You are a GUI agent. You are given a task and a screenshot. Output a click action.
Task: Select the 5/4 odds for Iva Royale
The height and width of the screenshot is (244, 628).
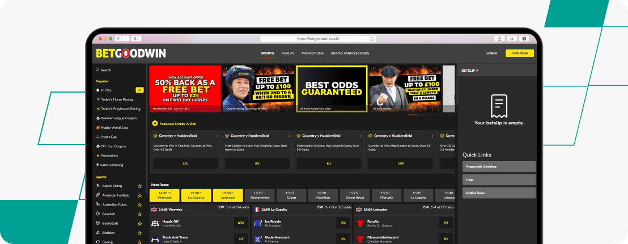click(343, 223)
